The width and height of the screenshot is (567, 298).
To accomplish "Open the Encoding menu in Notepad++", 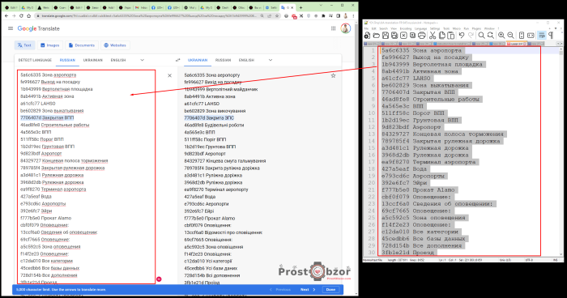I will [406, 28].
